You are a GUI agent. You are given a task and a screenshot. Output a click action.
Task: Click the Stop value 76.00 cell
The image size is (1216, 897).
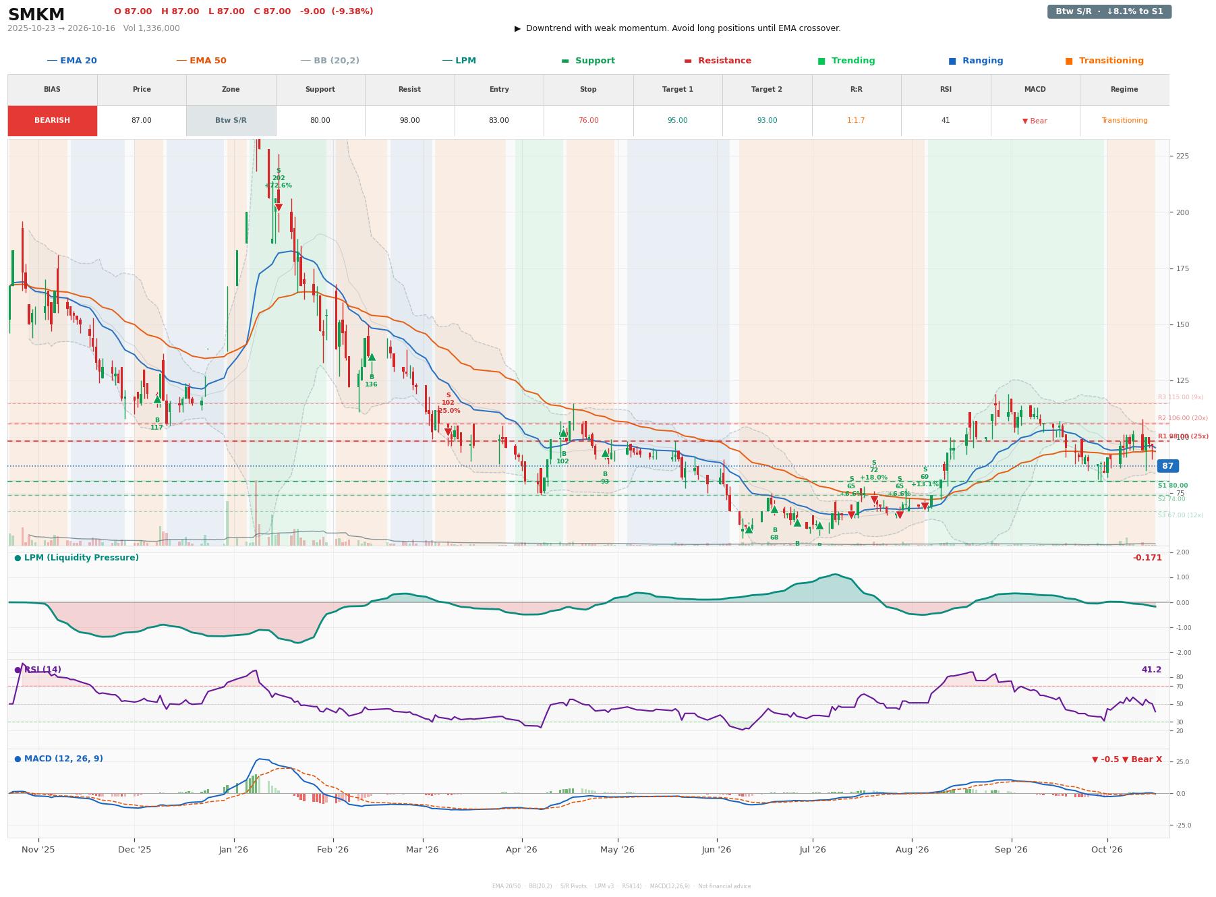click(588, 121)
